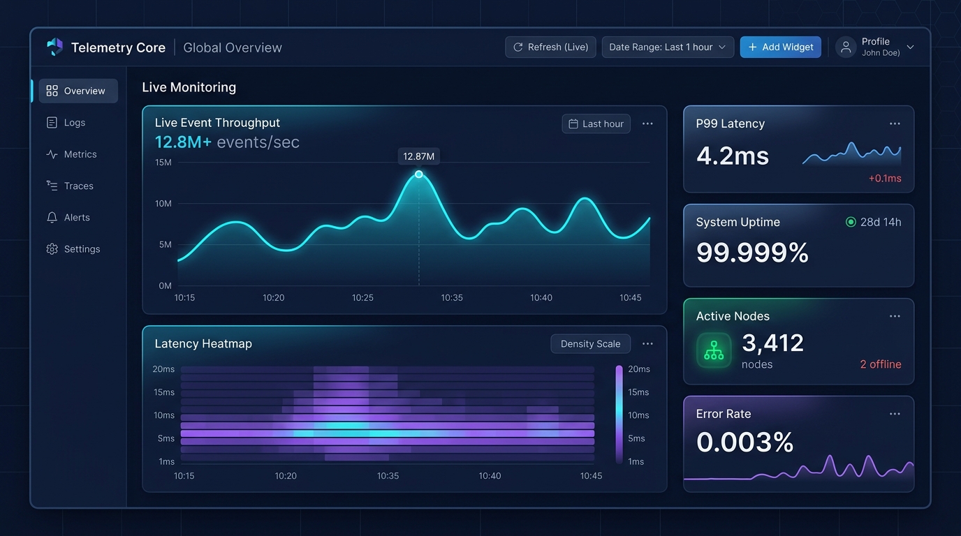Click the Telemetry Core logo icon
The height and width of the screenshot is (536, 961).
pos(54,47)
